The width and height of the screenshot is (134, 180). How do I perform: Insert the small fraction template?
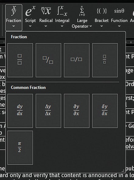[x=105, y=60]
